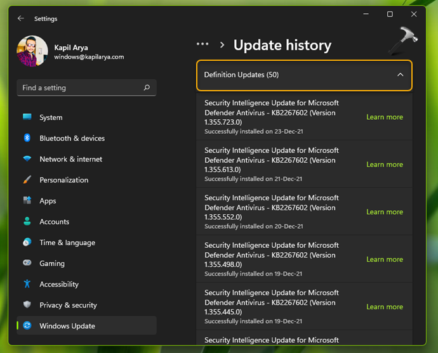The height and width of the screenshot is (353, 438).
Task: Open Learn more for version 1.355.613.0
Action: click(384, 165)
